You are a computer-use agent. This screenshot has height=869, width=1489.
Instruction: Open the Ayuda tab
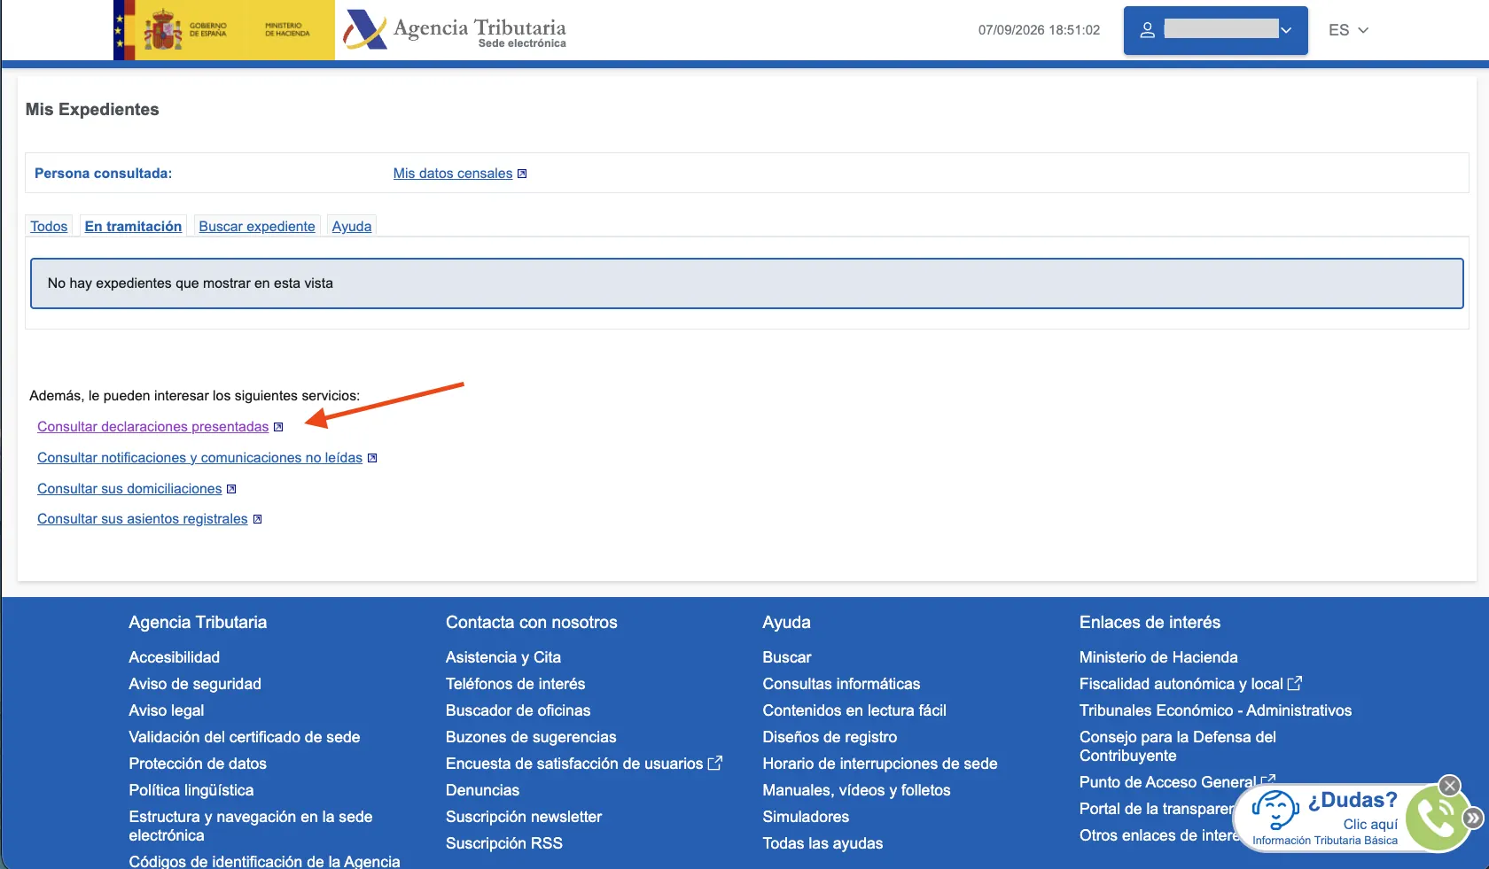click(352, 226)
